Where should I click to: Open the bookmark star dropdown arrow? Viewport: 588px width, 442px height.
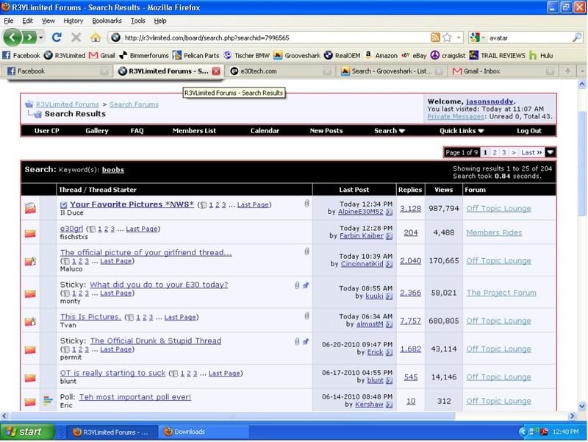(458, 38)
